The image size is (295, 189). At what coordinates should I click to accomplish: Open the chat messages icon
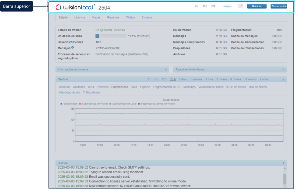click(240, 6)
